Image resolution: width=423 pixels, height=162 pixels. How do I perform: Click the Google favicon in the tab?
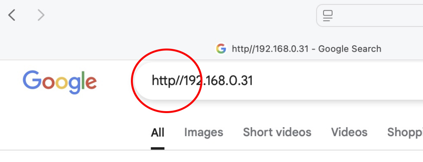tap(221, 49)
